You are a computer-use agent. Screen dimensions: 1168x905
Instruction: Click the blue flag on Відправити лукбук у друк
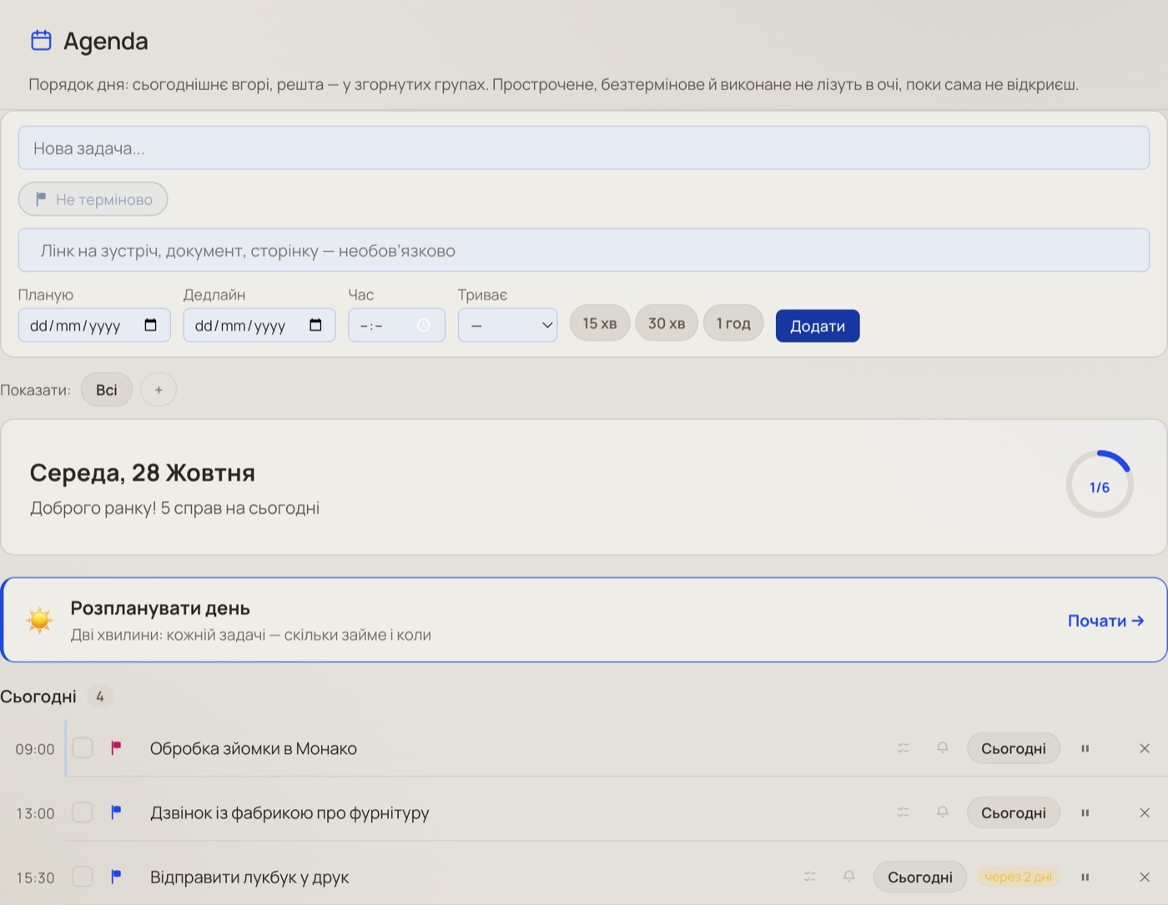pos(116,877)
